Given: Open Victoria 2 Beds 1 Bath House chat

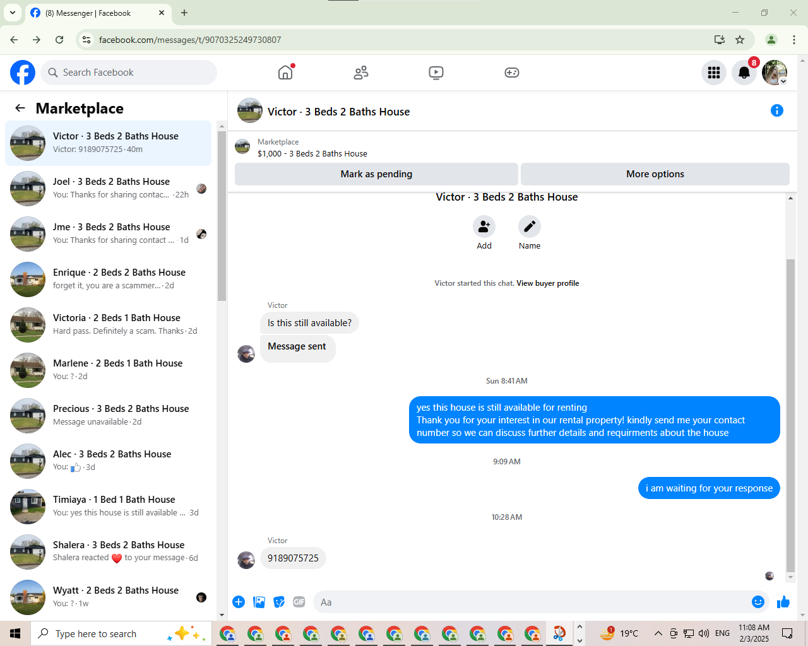Looking at the screenshot, I should (109, 325).
